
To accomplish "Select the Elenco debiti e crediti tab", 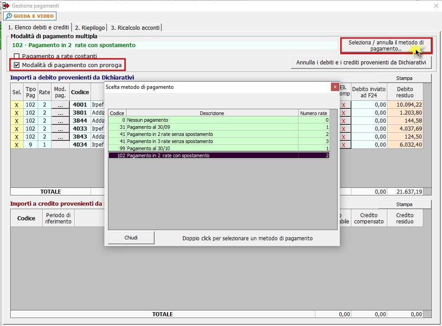I will (x=38, y=28).
